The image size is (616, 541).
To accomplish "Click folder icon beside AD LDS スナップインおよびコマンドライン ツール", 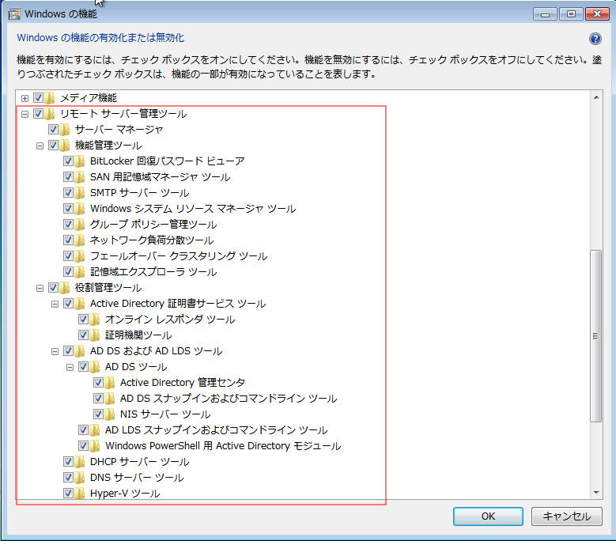I will (x=95, y=429).
